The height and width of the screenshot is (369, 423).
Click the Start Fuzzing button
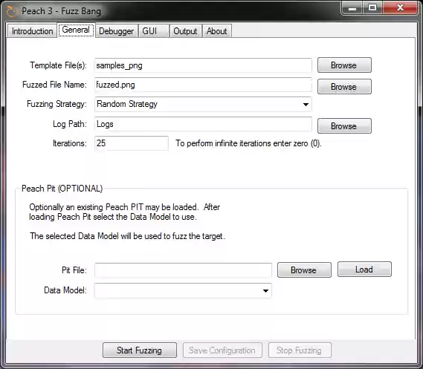click(x=140, y=350)
